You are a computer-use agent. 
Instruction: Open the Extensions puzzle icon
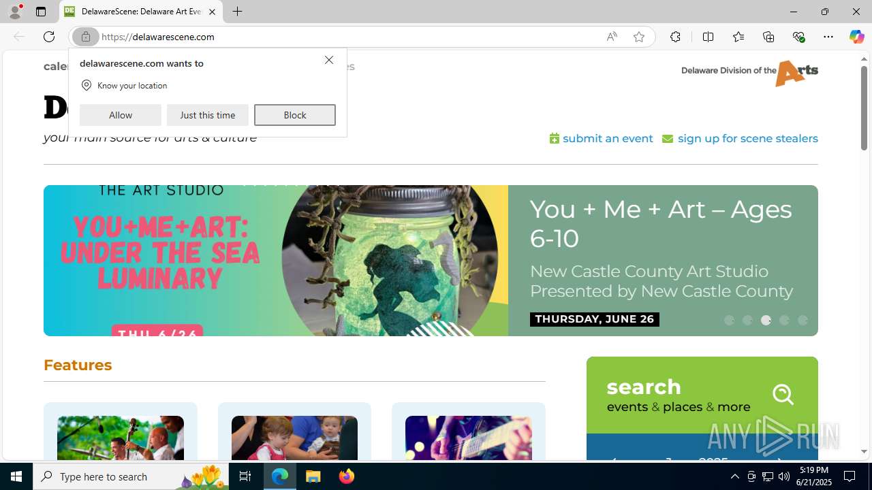point(675,37)
